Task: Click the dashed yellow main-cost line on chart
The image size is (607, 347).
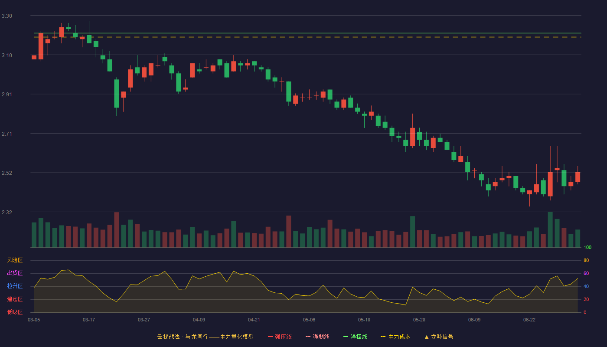Action: 307,37
